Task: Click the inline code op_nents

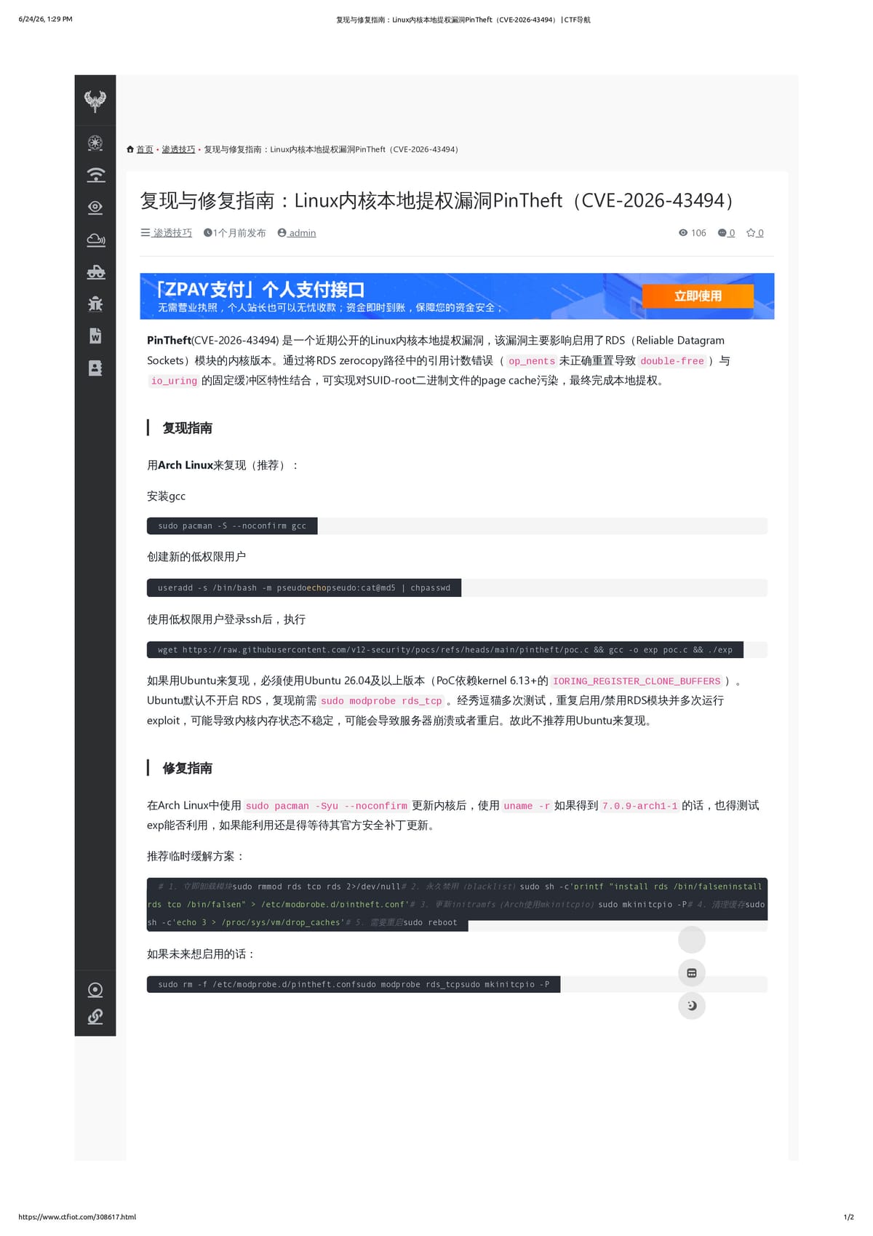Action: [532, 361]
